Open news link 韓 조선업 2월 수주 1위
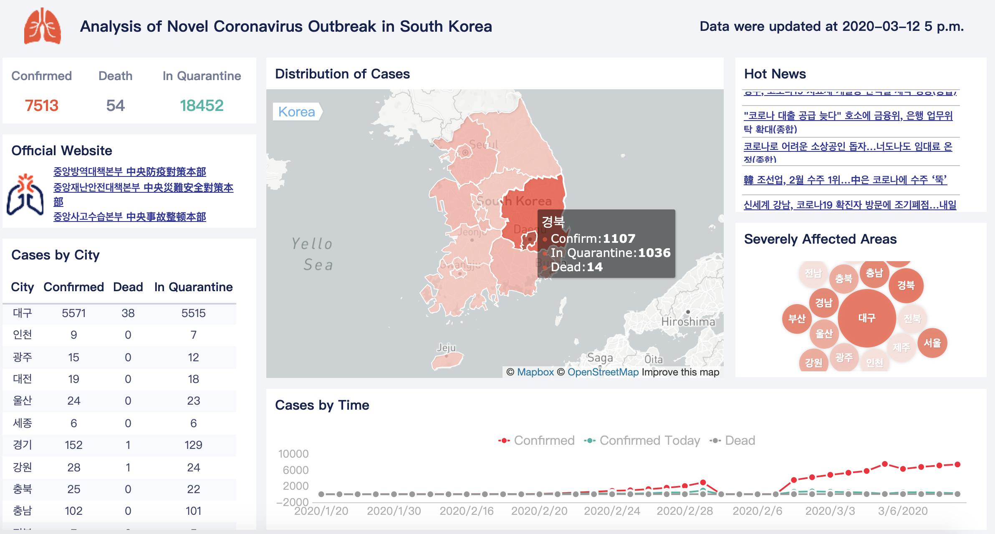This screenshot has height=534, width=995. (845, 180)
